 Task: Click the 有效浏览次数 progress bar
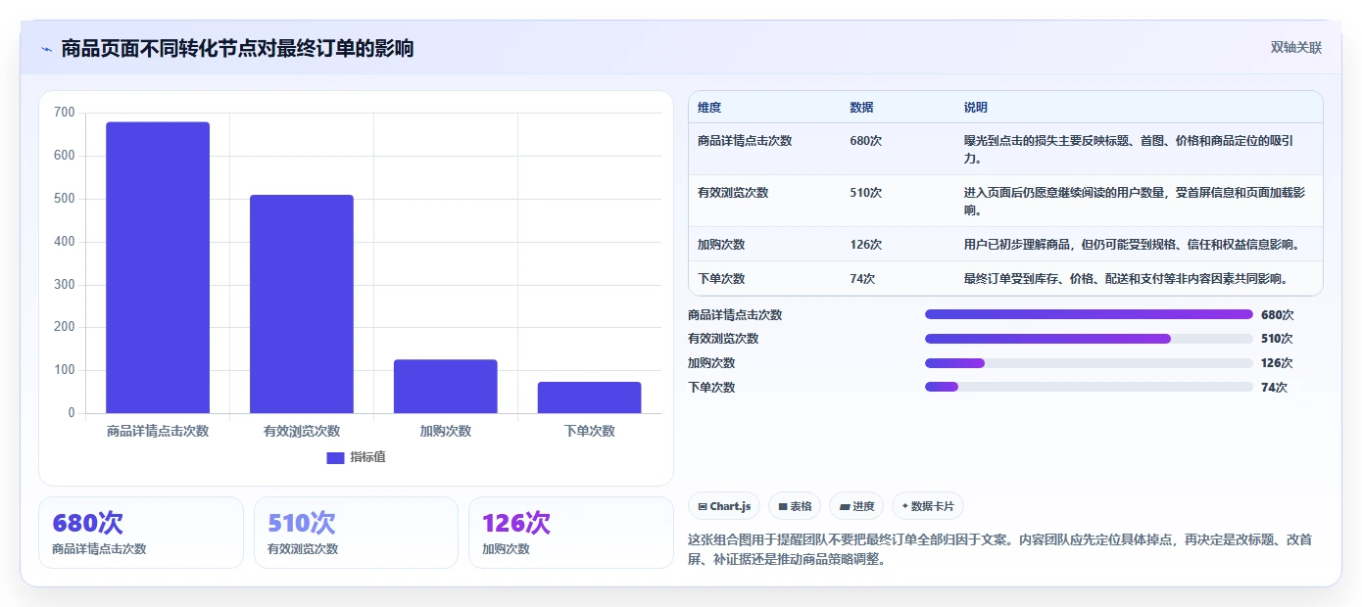coord(1089,339)
